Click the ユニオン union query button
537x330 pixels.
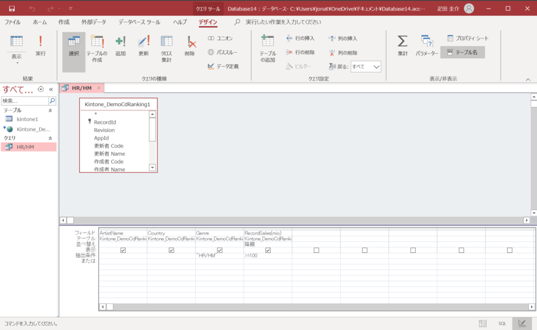pyautogui.click(x=220, y=38)
